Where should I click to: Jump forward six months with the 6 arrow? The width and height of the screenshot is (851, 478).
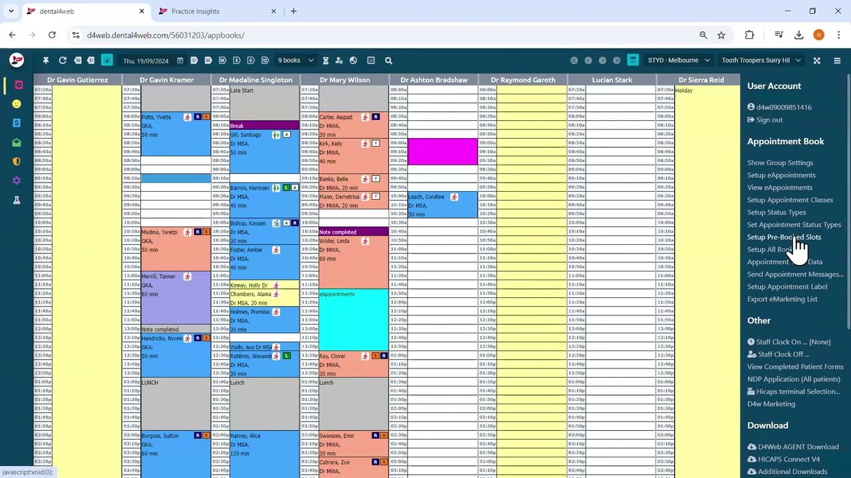pos(251,60)
